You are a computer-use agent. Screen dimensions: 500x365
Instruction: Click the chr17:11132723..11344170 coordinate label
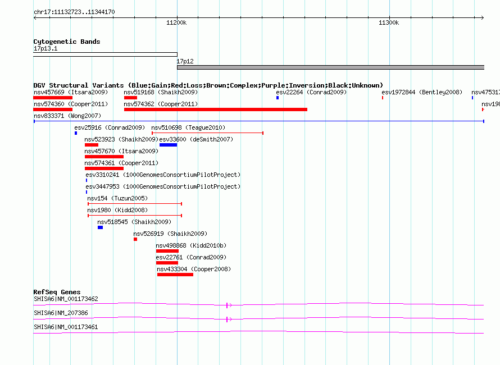(x=74, y=12)
